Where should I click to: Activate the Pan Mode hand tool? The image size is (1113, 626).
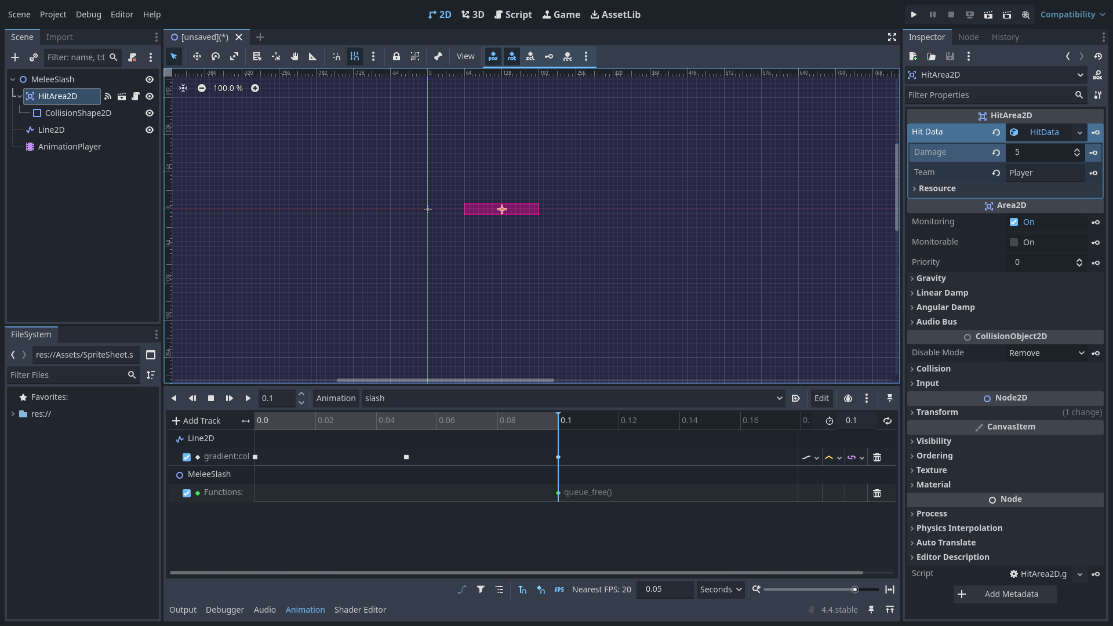click(294, 56)
